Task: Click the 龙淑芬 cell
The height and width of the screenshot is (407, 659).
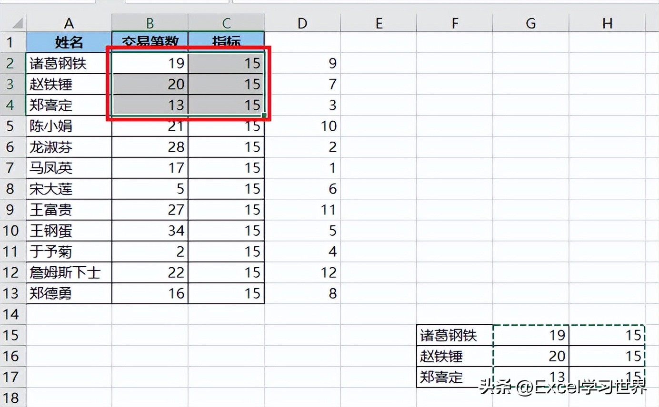Action: (x=69, y=147)
